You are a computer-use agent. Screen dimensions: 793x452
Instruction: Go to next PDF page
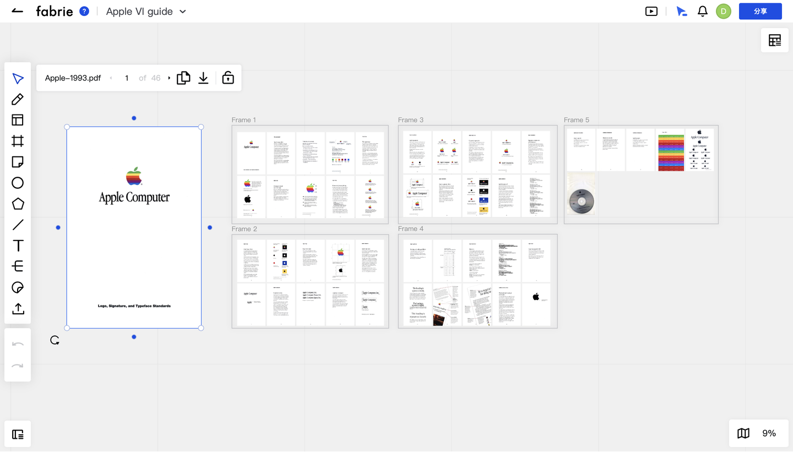pyautogui.click(x=169, y=78)
